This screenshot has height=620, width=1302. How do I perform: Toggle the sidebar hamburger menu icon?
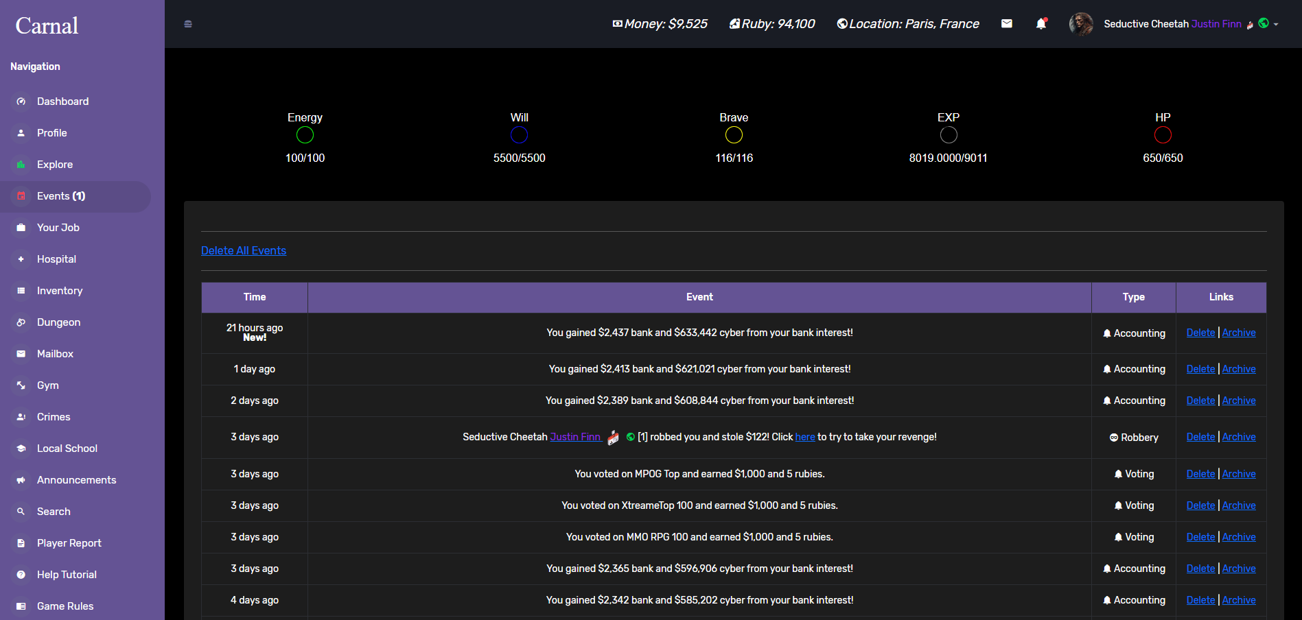(188, 24)
